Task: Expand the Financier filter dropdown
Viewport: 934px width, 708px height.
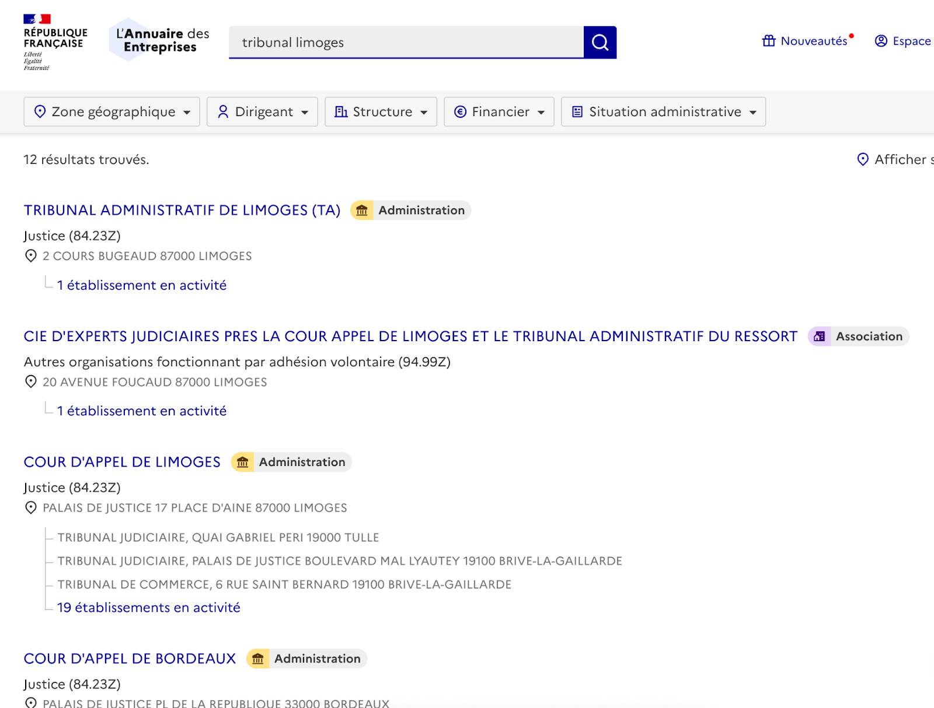Action: (x=499, y=111)
